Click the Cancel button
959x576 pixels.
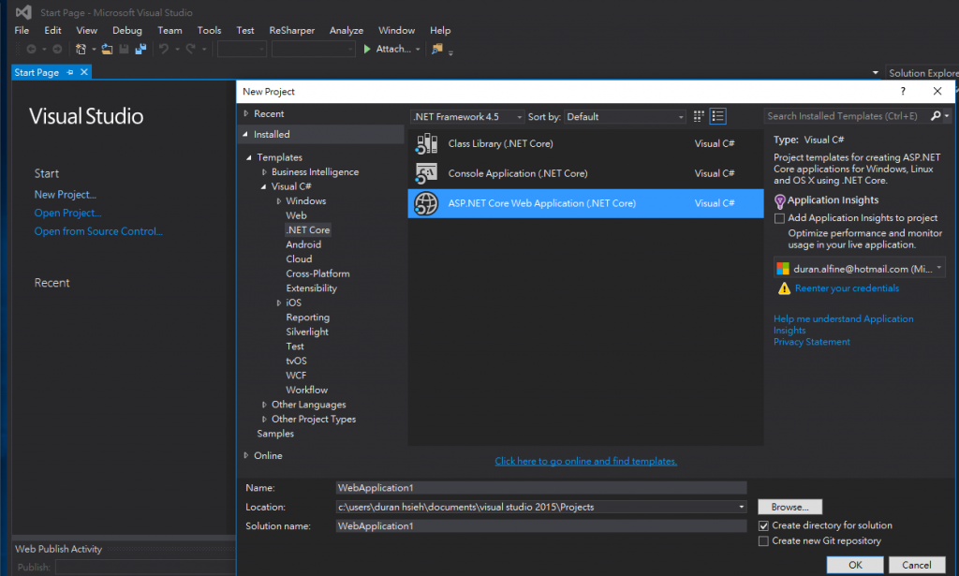click(916, 565)
